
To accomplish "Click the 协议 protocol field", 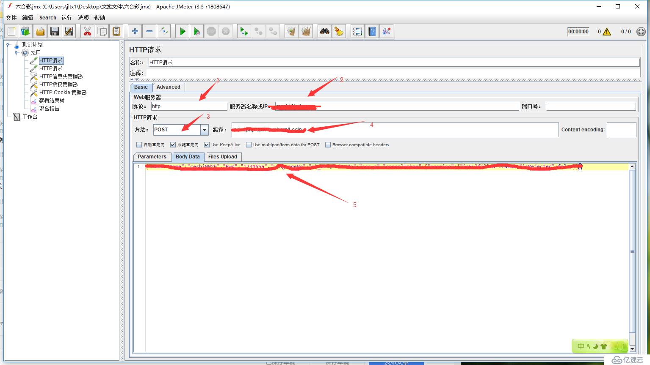I will [x=189, y=106].
